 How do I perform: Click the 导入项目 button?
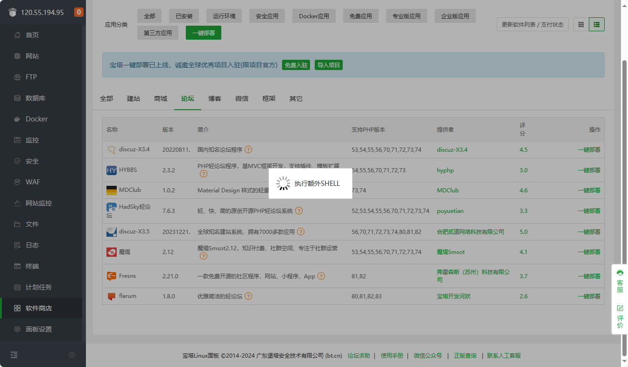[329, 65]
